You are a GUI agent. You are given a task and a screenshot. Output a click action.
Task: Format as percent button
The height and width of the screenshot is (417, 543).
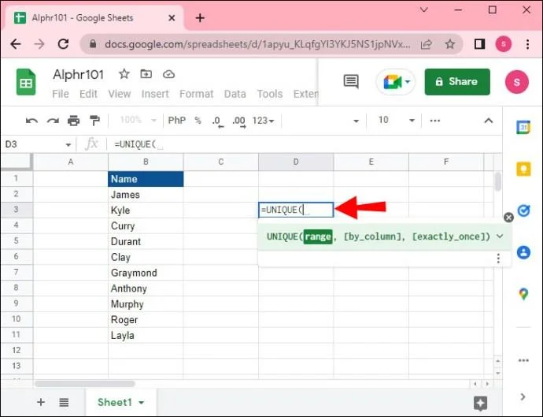tap(198, 121)
